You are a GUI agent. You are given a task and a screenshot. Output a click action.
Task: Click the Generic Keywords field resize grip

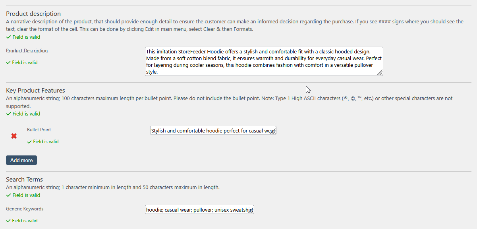pyautogui.click(x=251, y=211)
